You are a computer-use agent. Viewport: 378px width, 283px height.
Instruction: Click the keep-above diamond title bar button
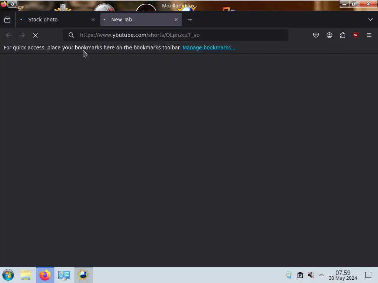pyautogui.click(x=12, y=4)
